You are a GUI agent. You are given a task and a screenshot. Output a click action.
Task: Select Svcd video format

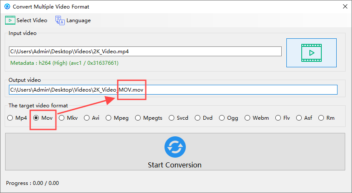[179, 118]
